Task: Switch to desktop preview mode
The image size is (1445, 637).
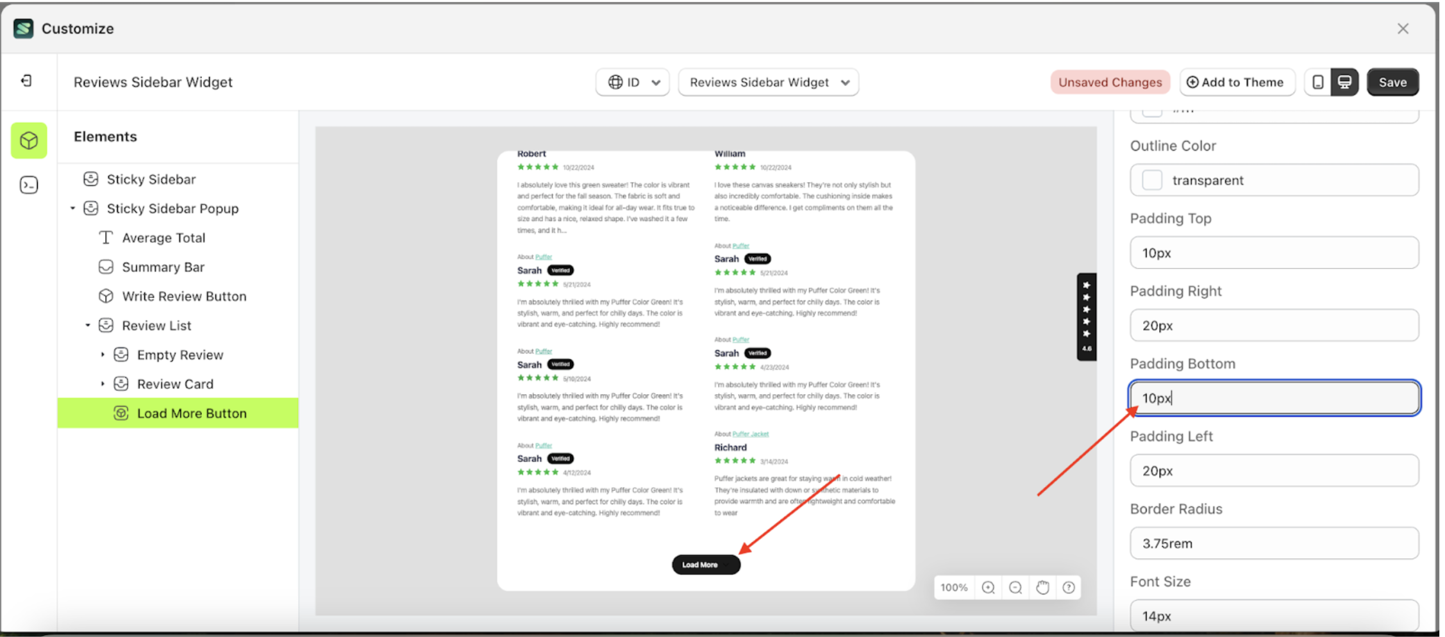Action: (x=1344, y=82)
